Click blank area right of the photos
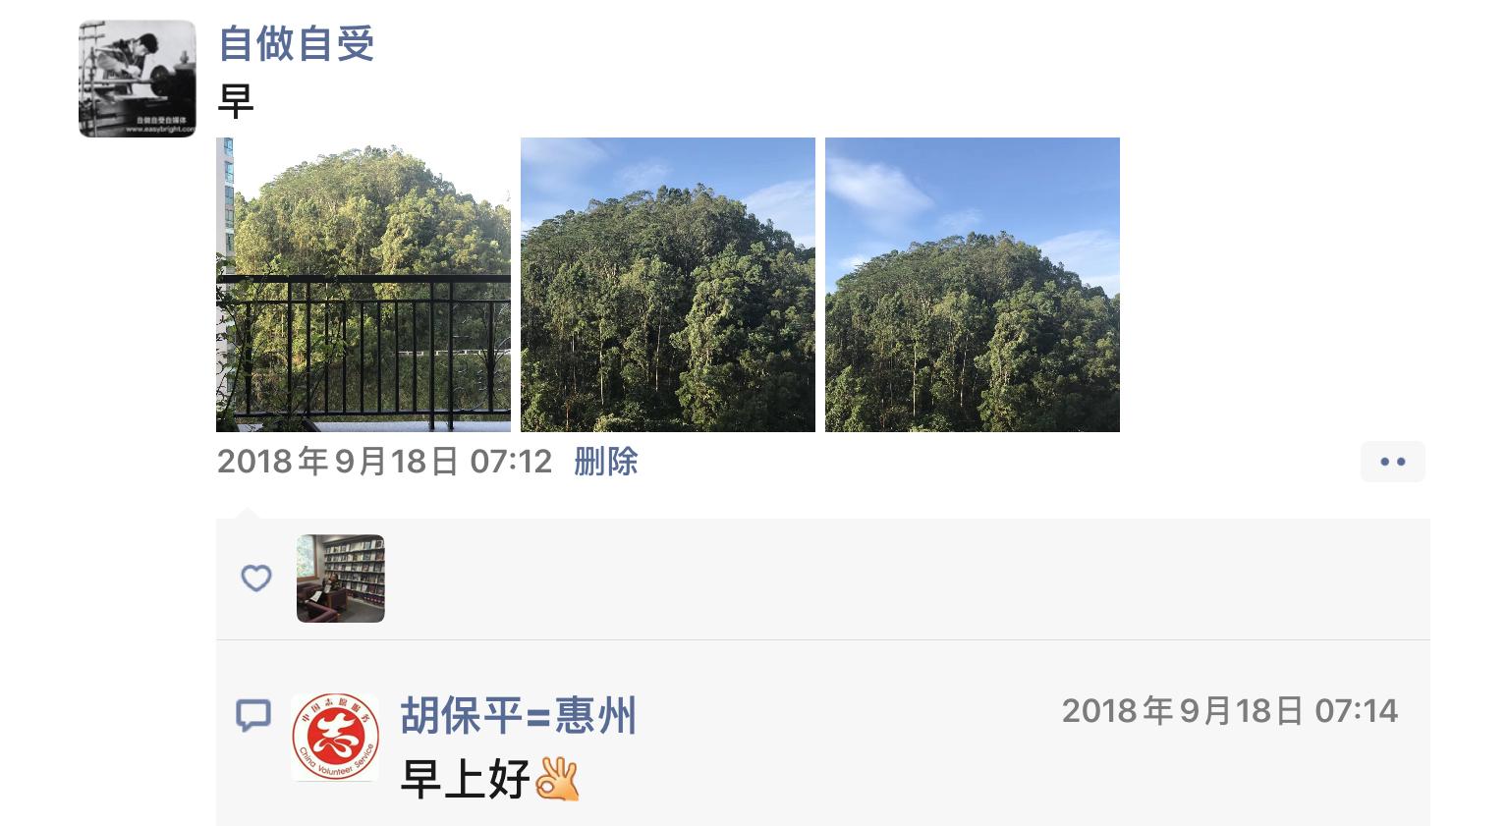The image size is (1509, 826). (x=1277, y=285)
